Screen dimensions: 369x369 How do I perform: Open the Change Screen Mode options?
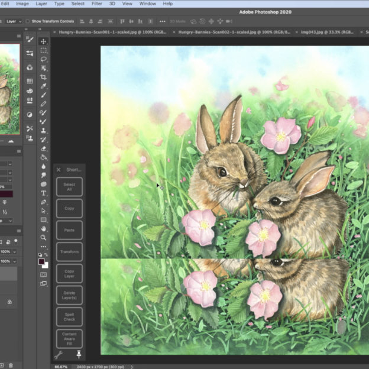pos(44,284)
